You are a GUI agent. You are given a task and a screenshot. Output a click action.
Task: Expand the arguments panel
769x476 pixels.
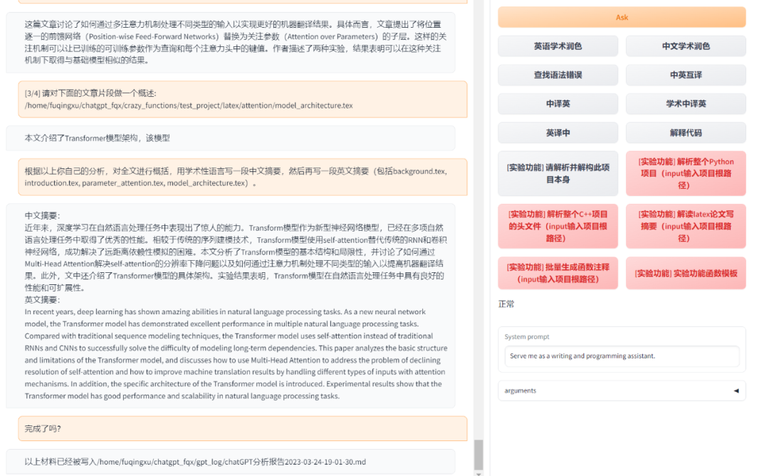pos(622,390)
